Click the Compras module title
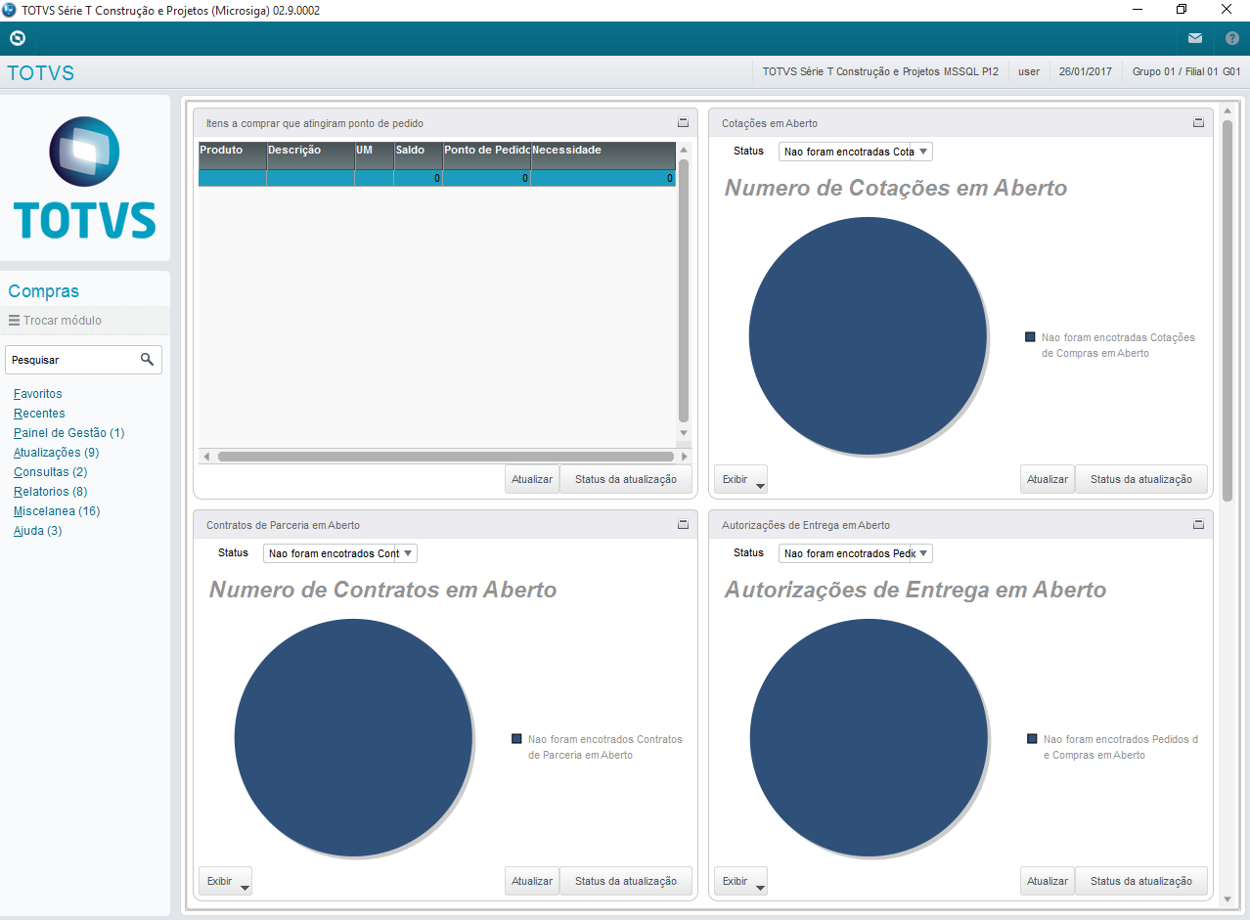 coord(44,291)
